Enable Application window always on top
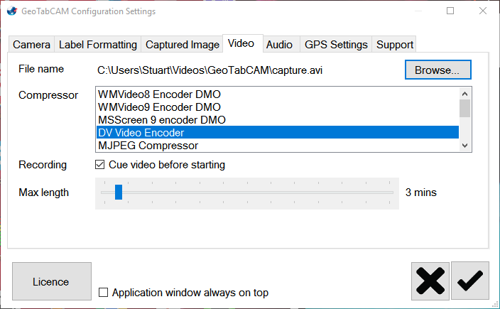 point(104,293)
